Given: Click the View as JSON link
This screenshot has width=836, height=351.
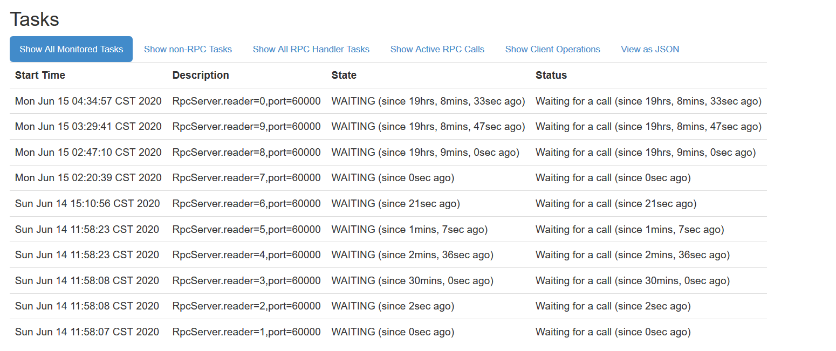Looking at the screenshot, I should click(x=650, y=49).
